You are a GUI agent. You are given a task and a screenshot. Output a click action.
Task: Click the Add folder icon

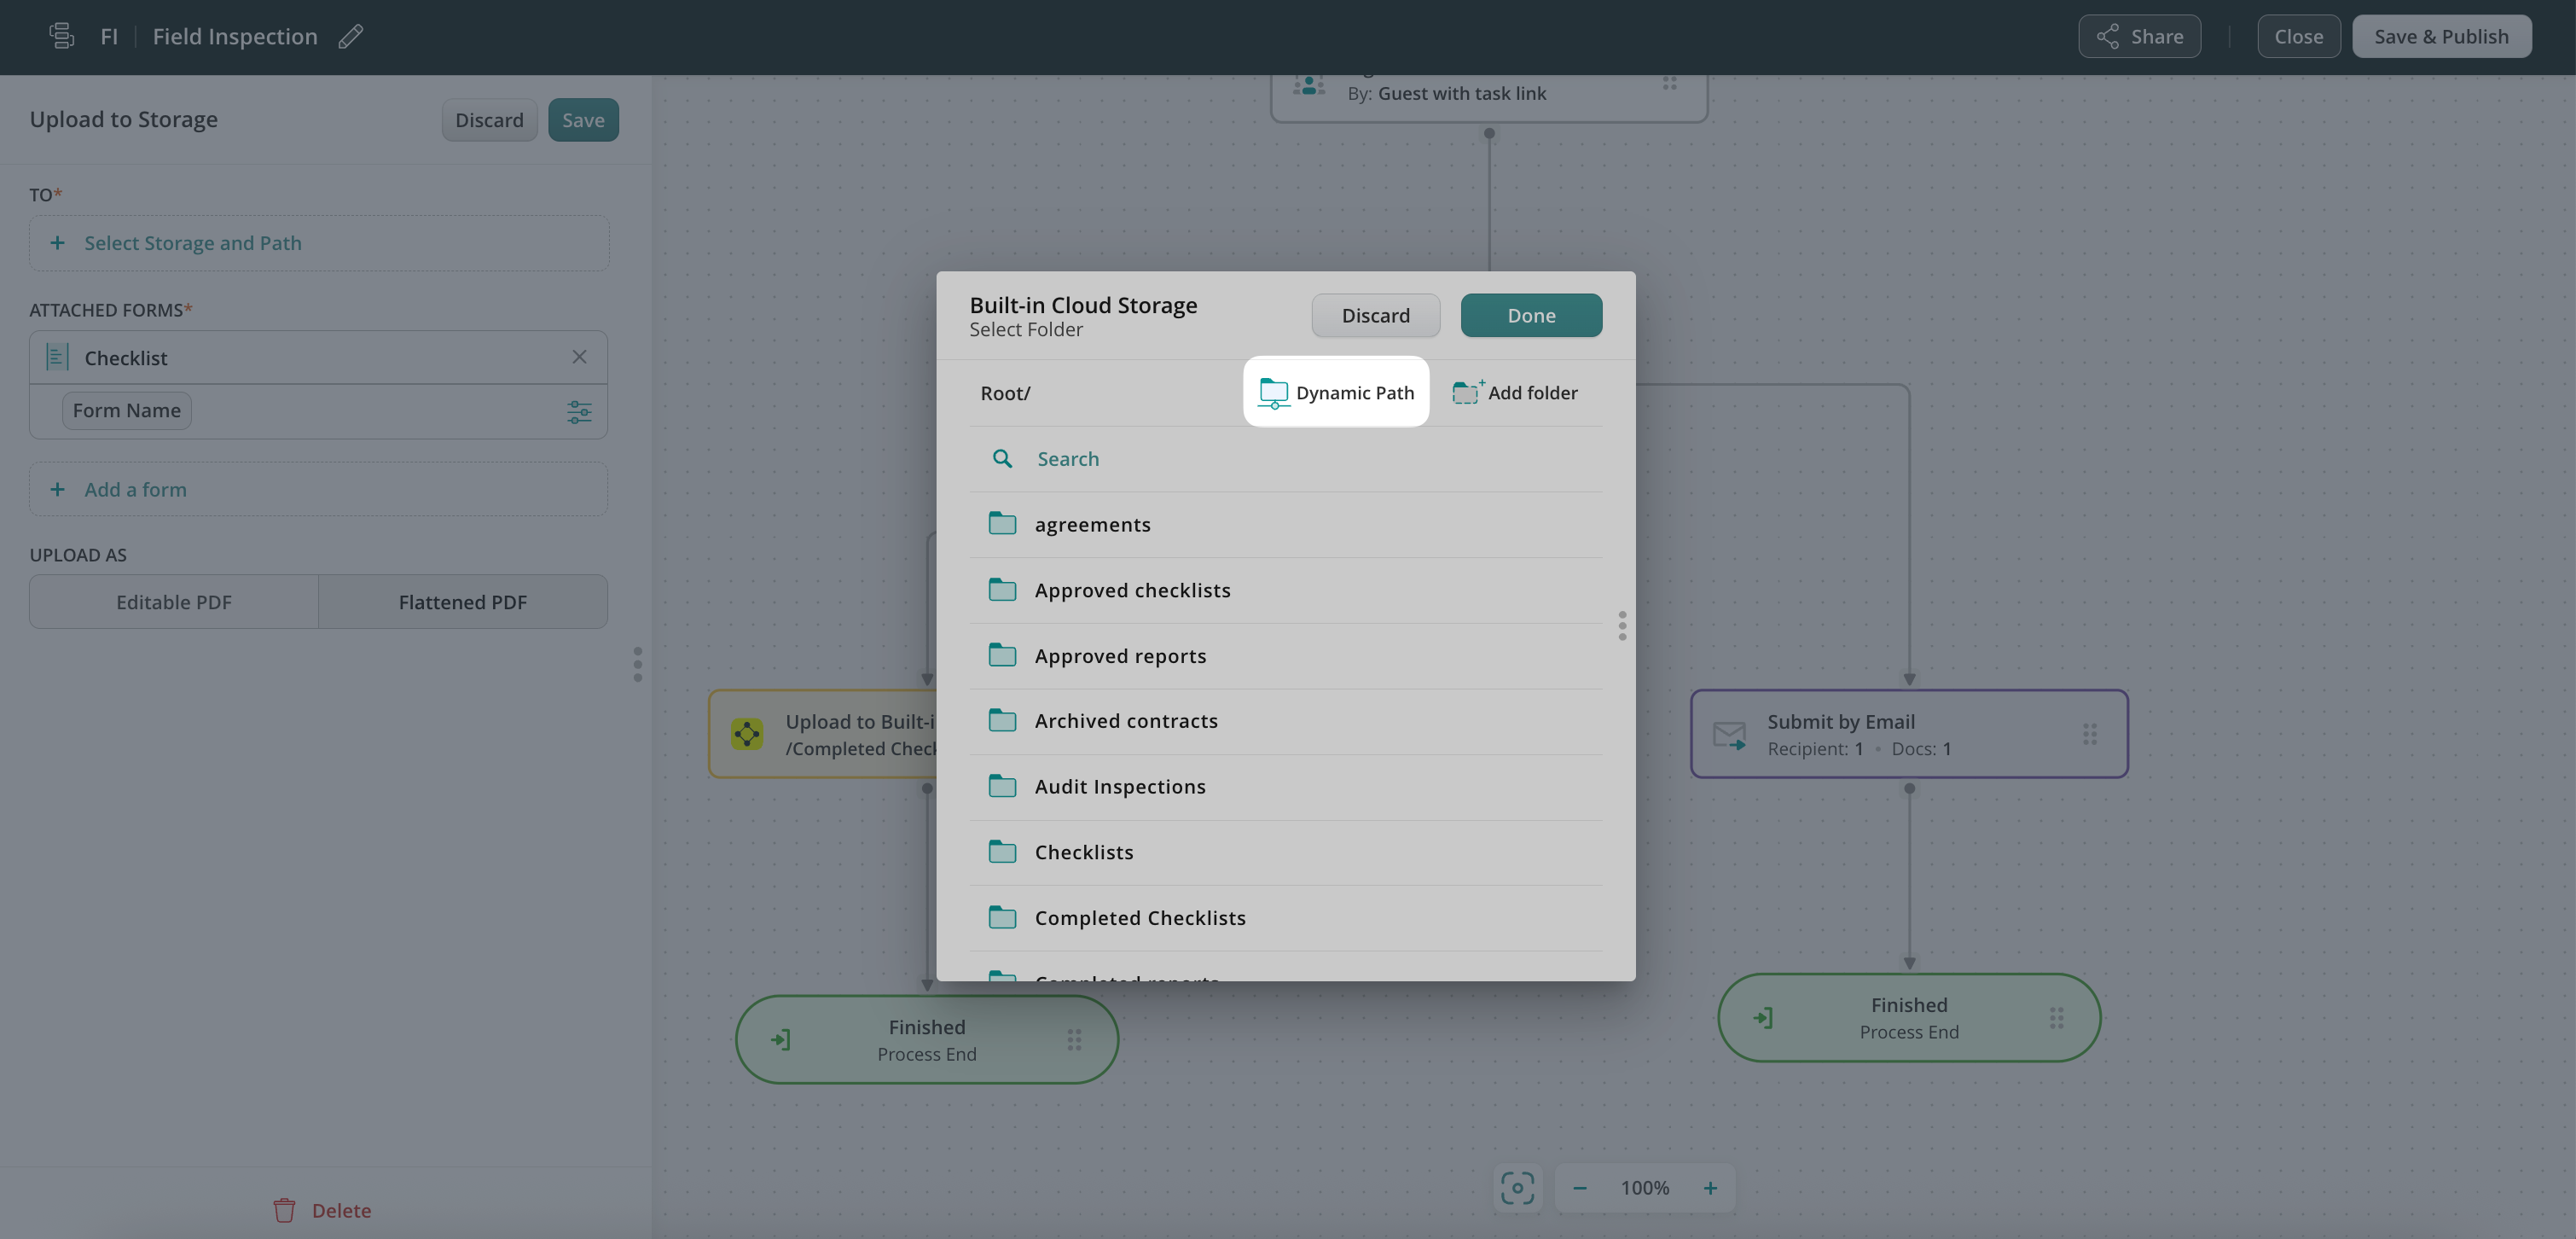coord(1466,392)
